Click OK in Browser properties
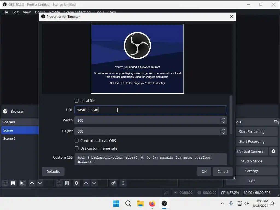The width and height of the screenshot is (280, 210). (x=204, y=171)
